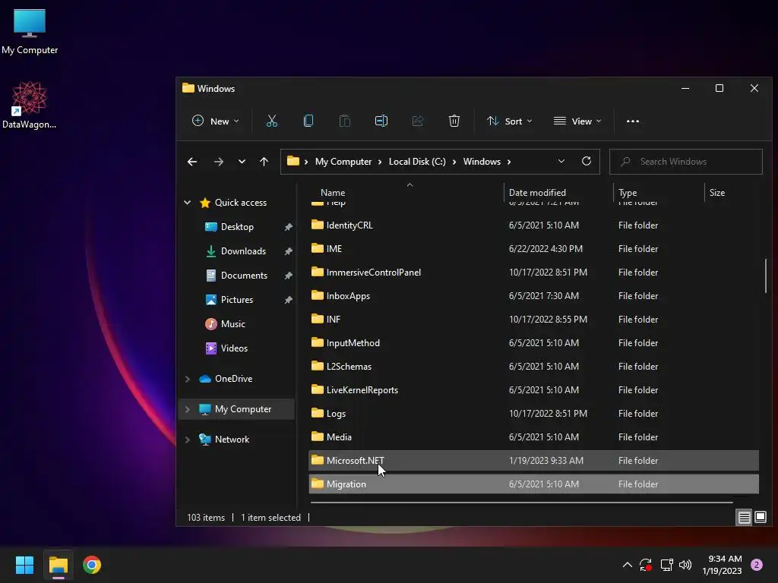The height and width of the screenshot is (583, 778).
Task: Click the sync status tray icon
Action: (x=646, y=565)
